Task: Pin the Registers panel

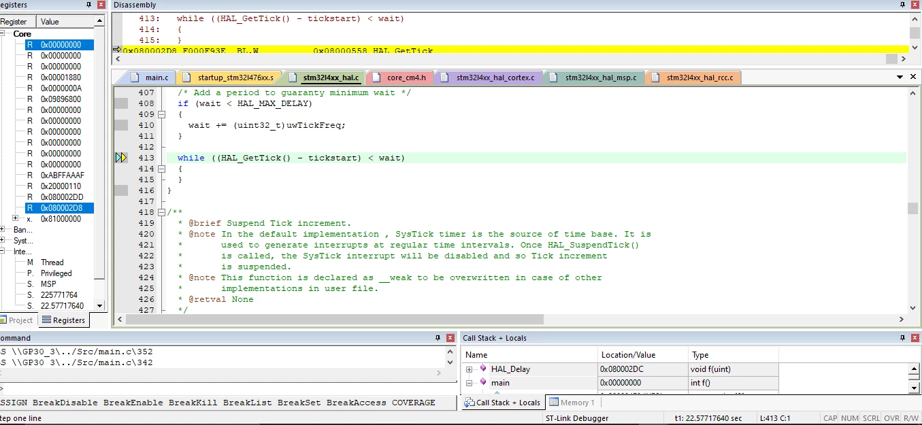Action: pos(89,5)
